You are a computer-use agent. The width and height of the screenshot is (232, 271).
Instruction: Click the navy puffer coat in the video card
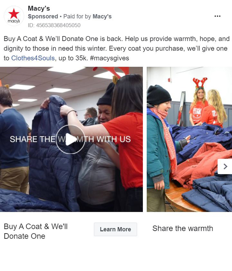52,152
